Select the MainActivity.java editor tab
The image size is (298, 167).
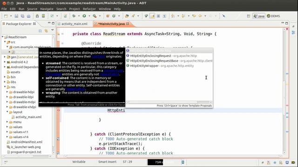(111, 24)
